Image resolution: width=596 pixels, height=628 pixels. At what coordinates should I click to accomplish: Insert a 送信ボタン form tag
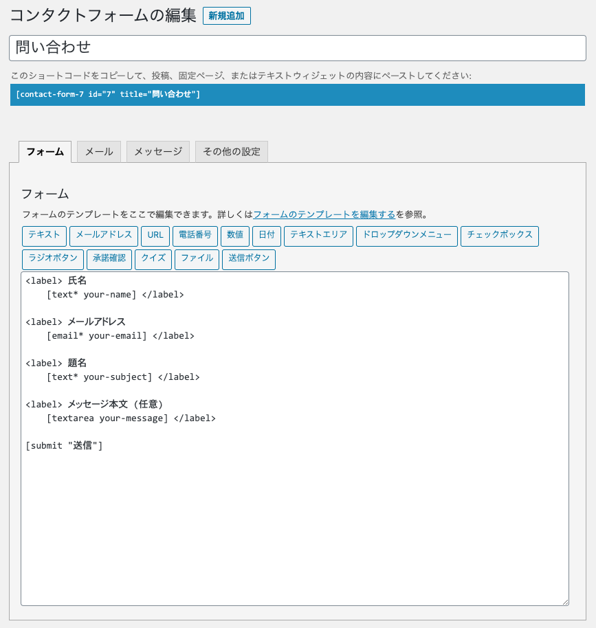point(249,260)
